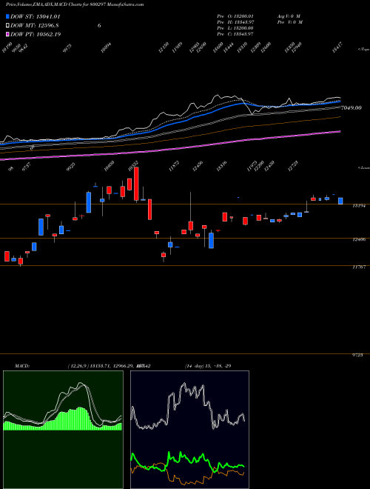370x489 pixels.
Task: Click the 15417 top label at the right
Action: [337, 49]
